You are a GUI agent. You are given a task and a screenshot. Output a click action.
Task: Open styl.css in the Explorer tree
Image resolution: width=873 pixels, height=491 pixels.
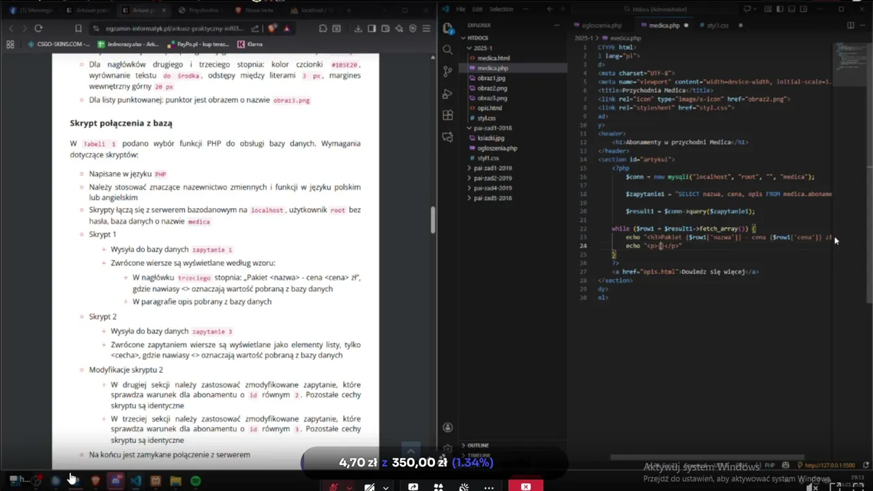[x=486, y=118]
